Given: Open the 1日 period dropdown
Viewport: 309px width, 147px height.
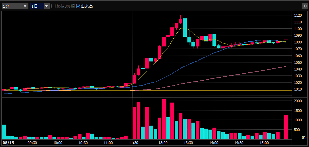Looking at the screenshot, I should (40, 6).
